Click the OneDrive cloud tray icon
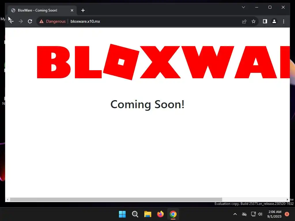The image size is (295, 221). coord(244,214)
